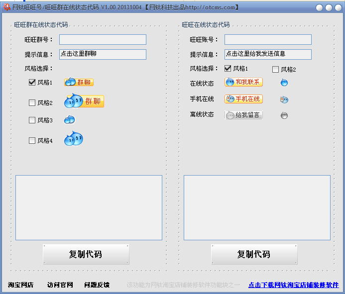Click the left generated code text area
This screenshot has height=294, width=345.
tap(89, 207)
